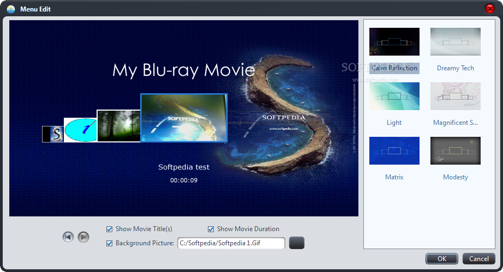Select the My Blu-ray Movie title text
503x272 pixels.
point(183,70)
